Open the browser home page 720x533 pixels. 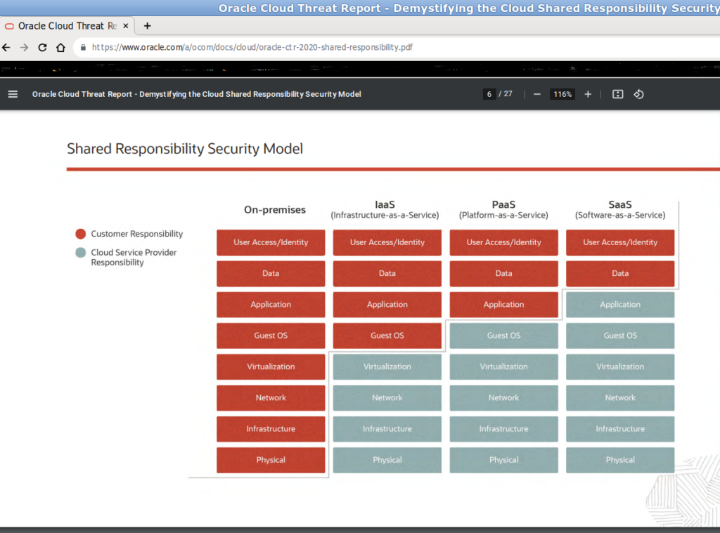coord(60,47)
